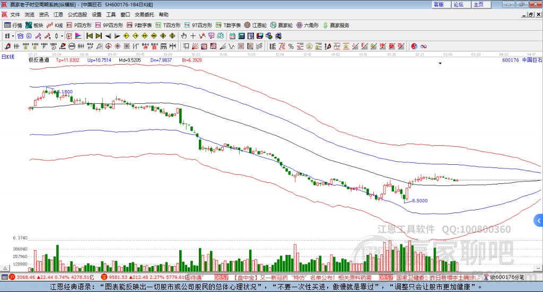
Task: Expand the candlestick style dropdown arrow
Action: (x=62, y=36)
